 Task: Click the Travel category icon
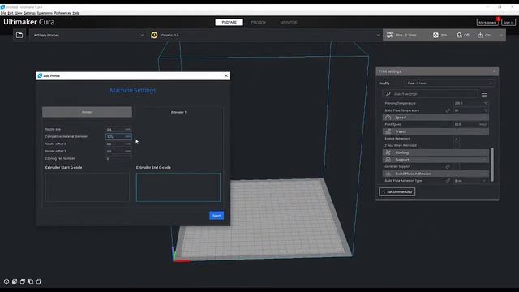coord(388,131)
